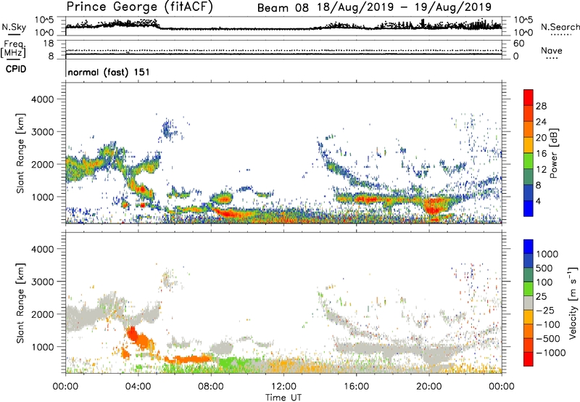This screenshot has width=580, height=402.
Task: Click the "60" tick on Nave axis
Action: tap(518, 44)
